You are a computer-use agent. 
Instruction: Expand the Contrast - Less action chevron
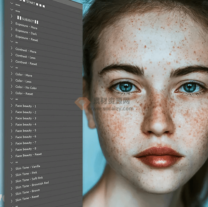(12, 55)
